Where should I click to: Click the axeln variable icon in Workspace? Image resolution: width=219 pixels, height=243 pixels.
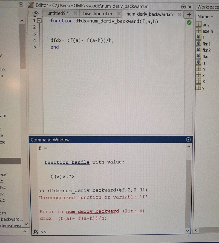[199, 31]
